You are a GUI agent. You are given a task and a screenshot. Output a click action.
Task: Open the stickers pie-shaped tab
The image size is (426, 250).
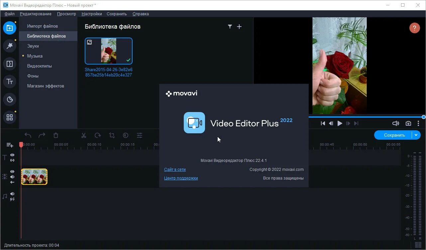(10, 99)
